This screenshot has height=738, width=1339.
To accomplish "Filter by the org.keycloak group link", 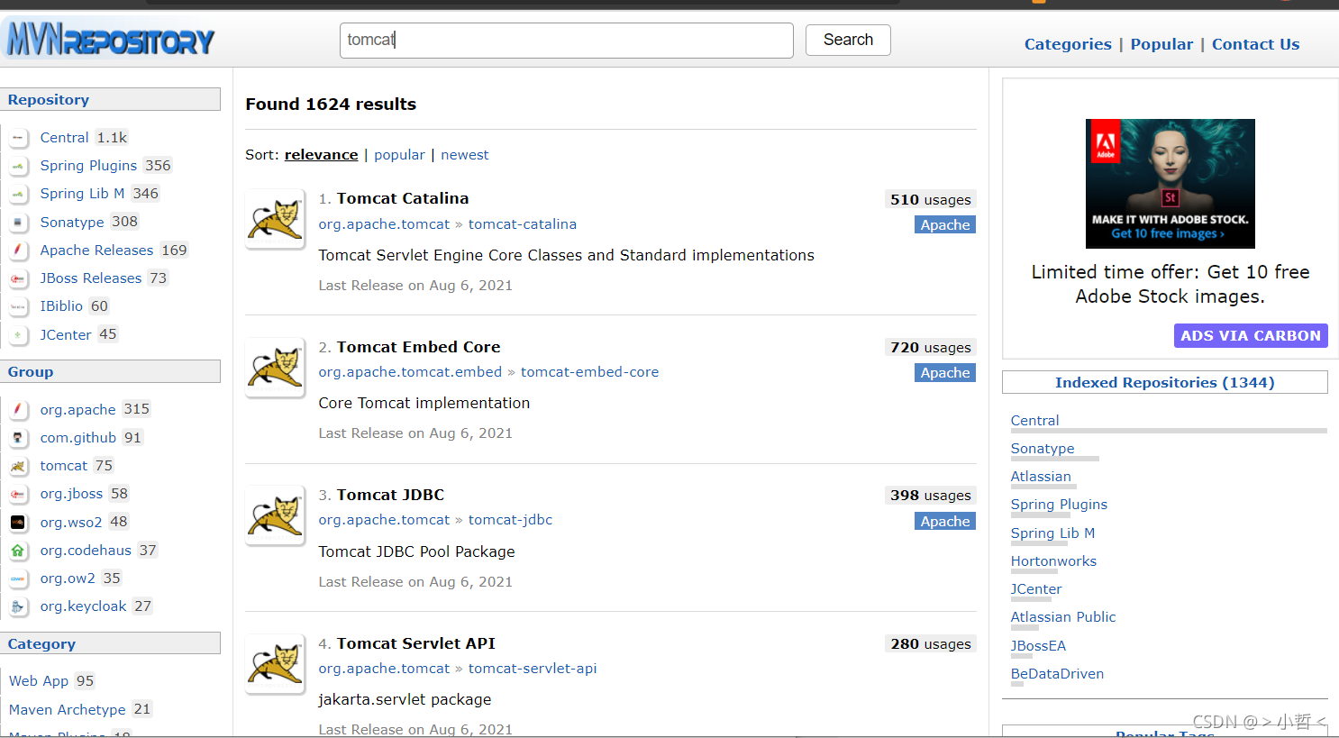I will (x=83, y=606).
